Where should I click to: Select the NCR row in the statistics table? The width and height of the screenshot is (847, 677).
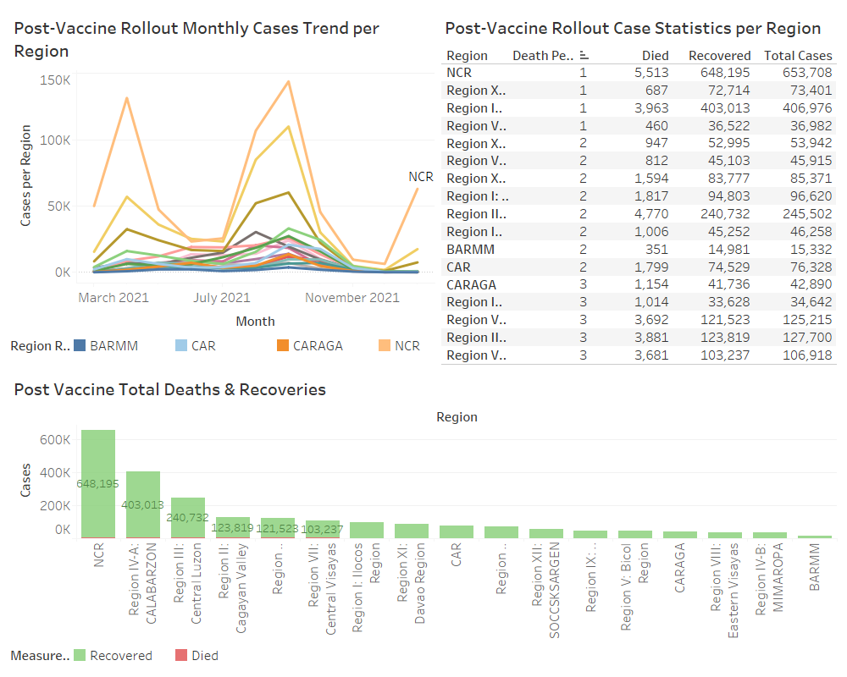(x=593, y=73)
